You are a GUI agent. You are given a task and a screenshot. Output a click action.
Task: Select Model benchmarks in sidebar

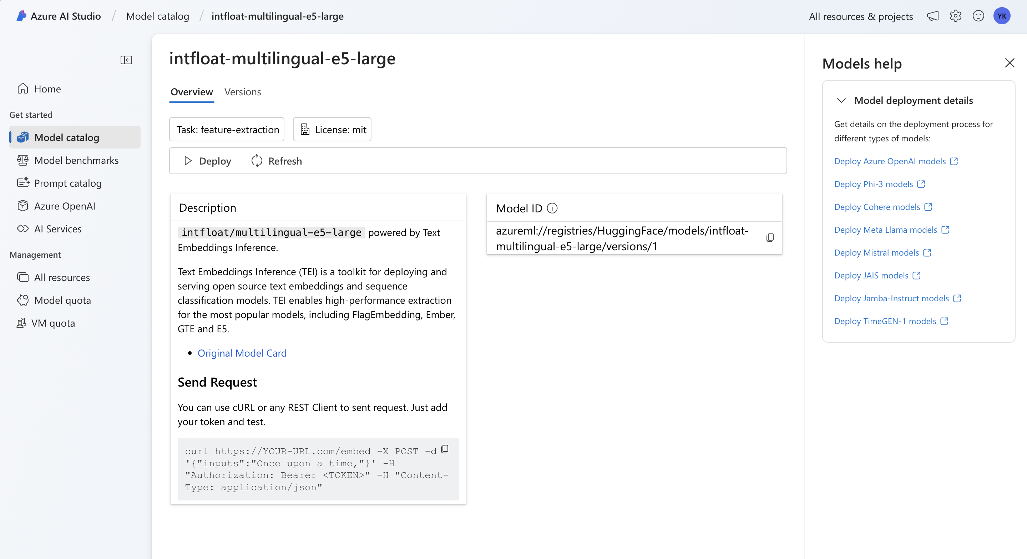point(75,160)
